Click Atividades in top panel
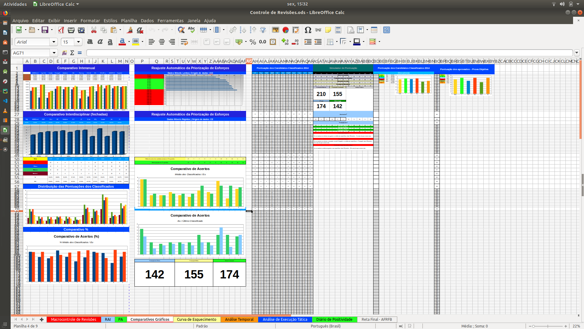The height and width of the screenshot is (329, 584). click(15, 4)
